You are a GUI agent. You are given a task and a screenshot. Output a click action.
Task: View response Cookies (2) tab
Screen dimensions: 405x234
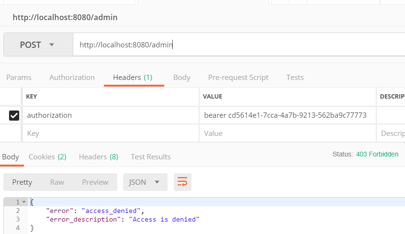coord(47,156)
